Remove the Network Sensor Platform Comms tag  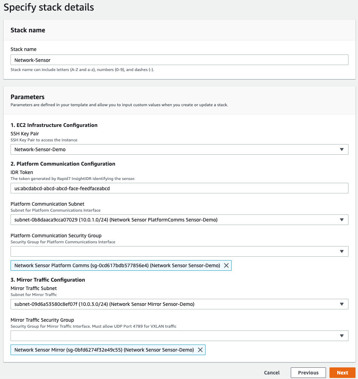(x=226, y=265)
